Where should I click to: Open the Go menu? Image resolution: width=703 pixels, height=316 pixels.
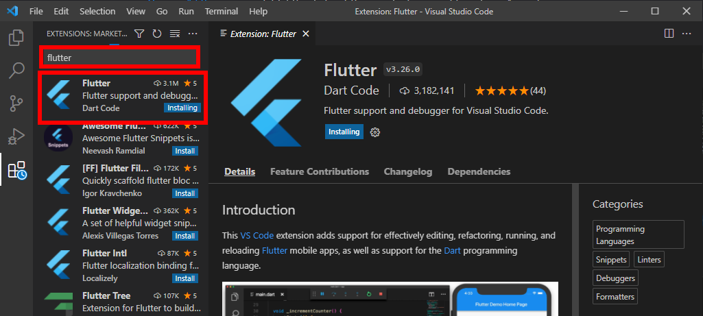click(162, 11)
